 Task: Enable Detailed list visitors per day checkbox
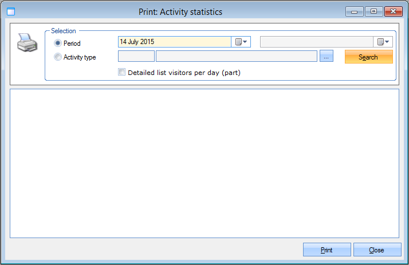pyautogui.click(x=121, y=72)
